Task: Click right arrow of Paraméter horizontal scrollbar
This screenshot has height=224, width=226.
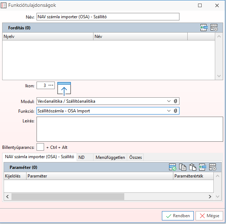Action: [210, 197]
